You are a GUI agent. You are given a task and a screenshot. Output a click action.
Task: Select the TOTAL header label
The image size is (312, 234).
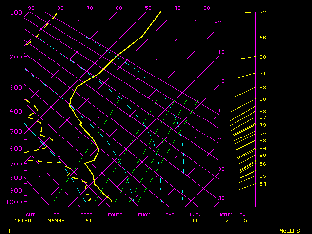click(88, 214)
